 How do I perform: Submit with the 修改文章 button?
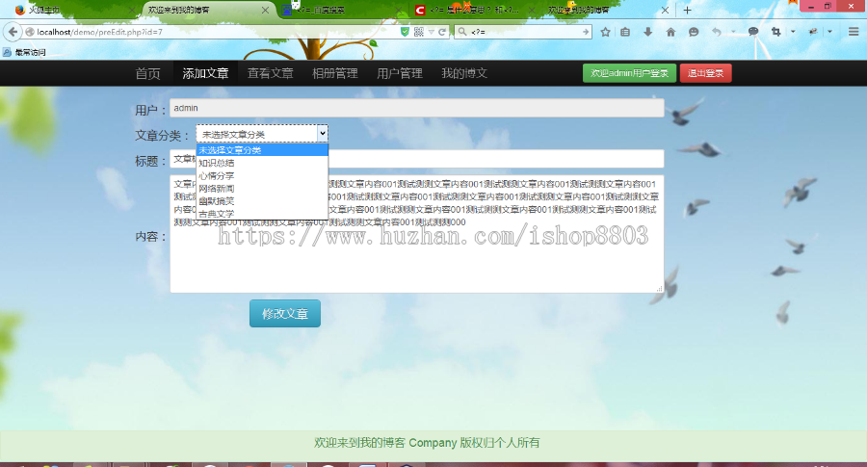(x=285, y=313)
